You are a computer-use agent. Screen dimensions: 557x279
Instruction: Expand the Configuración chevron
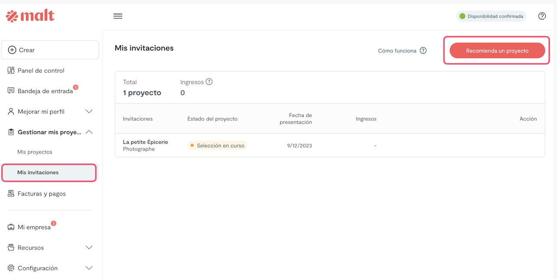coord(89,268)
